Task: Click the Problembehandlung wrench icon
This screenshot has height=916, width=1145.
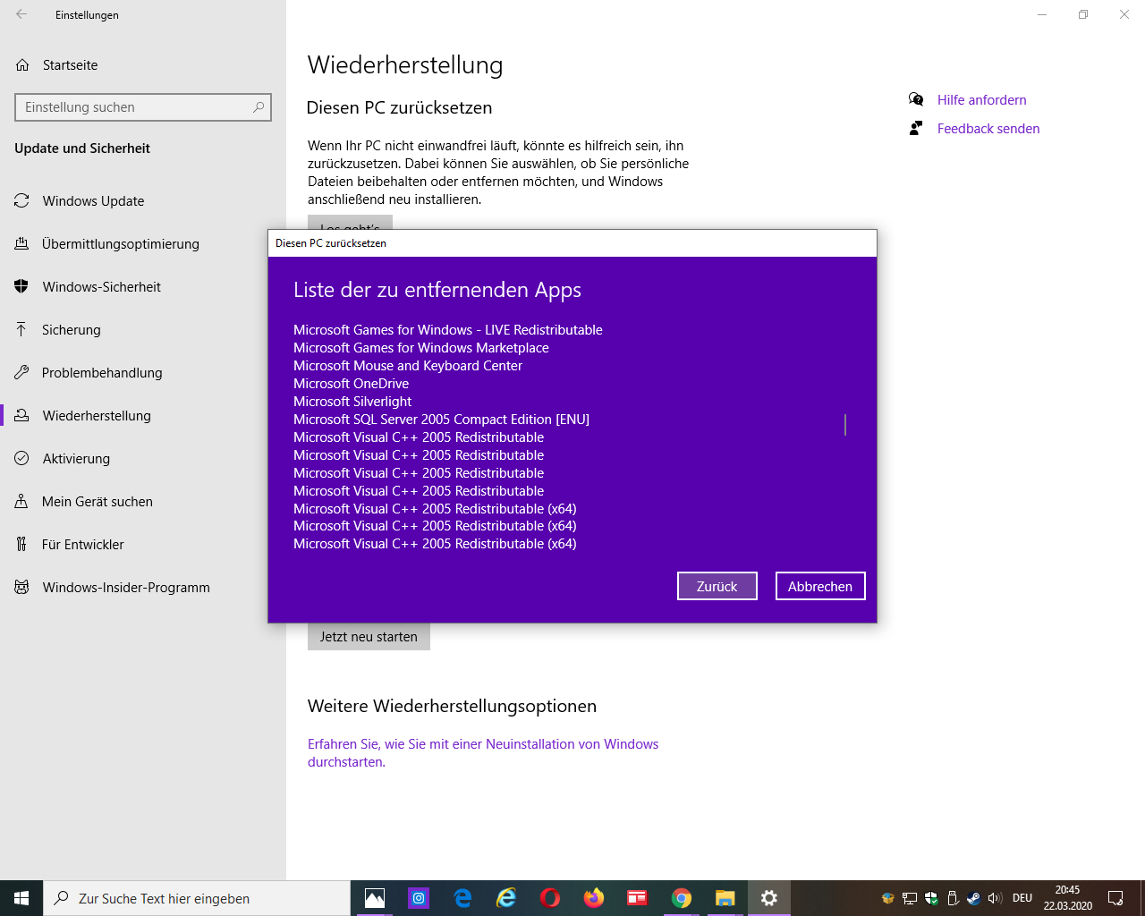Action: (x=22, y=373)
